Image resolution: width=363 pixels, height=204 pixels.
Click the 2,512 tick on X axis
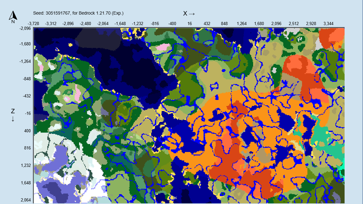293,23
